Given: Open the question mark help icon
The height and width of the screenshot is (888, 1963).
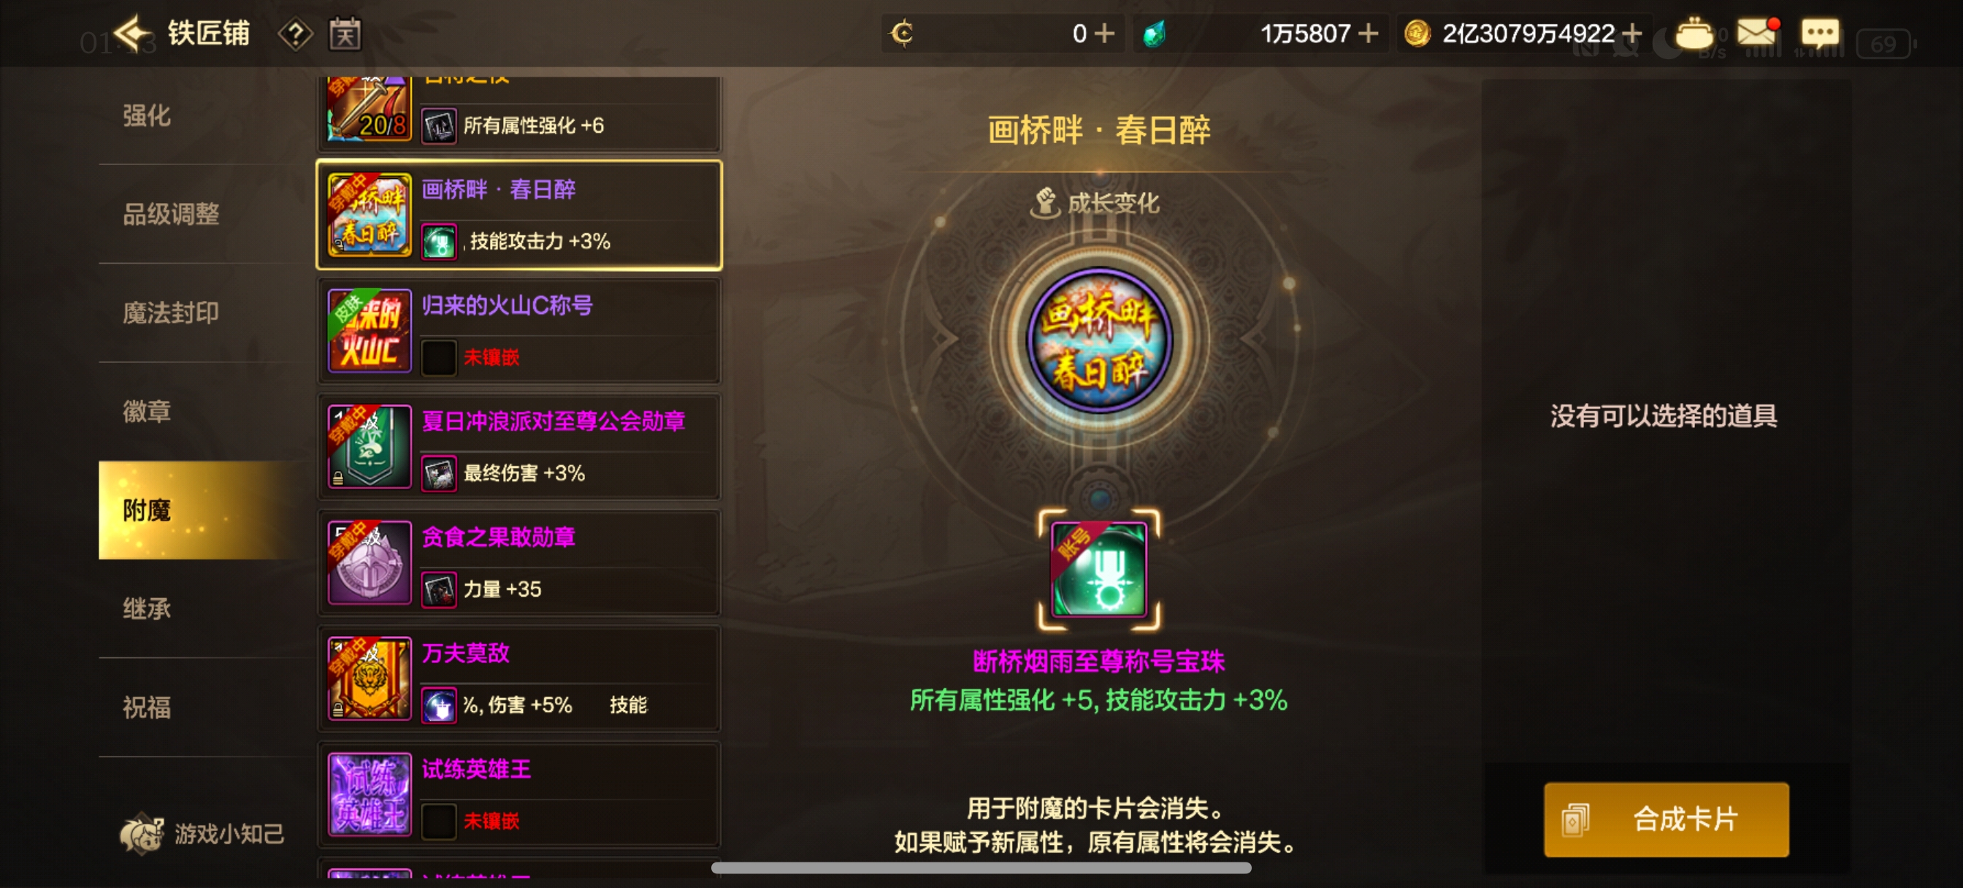Looking at the screenshot, I should [x=296, y=34].
